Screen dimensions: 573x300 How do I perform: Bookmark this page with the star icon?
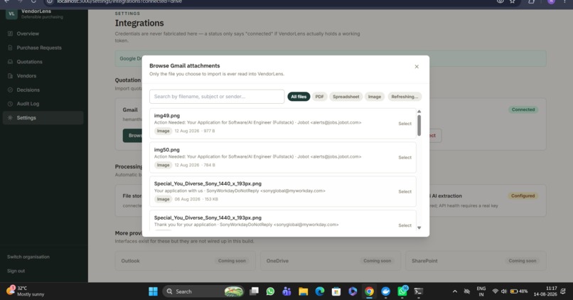513,1
